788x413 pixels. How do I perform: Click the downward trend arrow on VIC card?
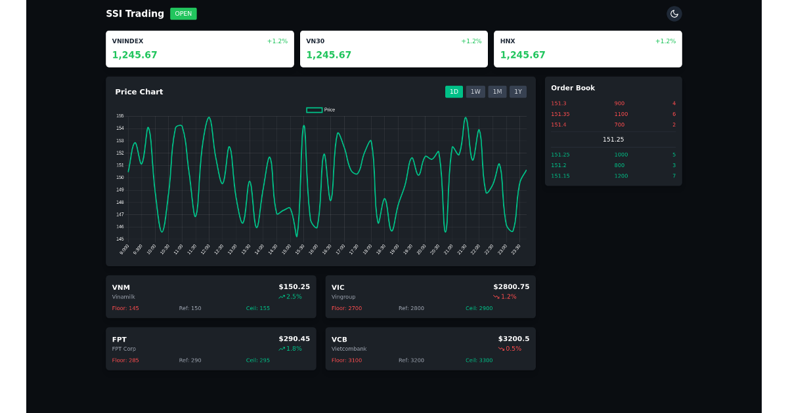(498, 296)
